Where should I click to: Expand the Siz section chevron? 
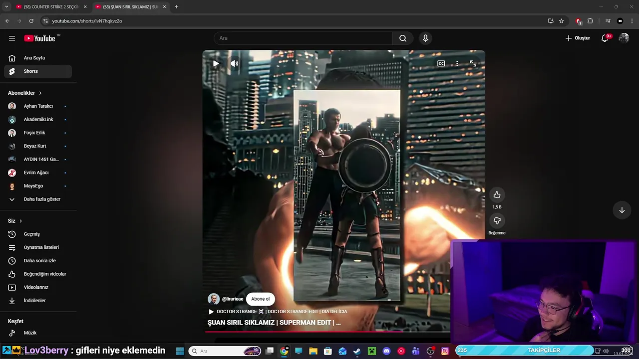tap(20, 221)
